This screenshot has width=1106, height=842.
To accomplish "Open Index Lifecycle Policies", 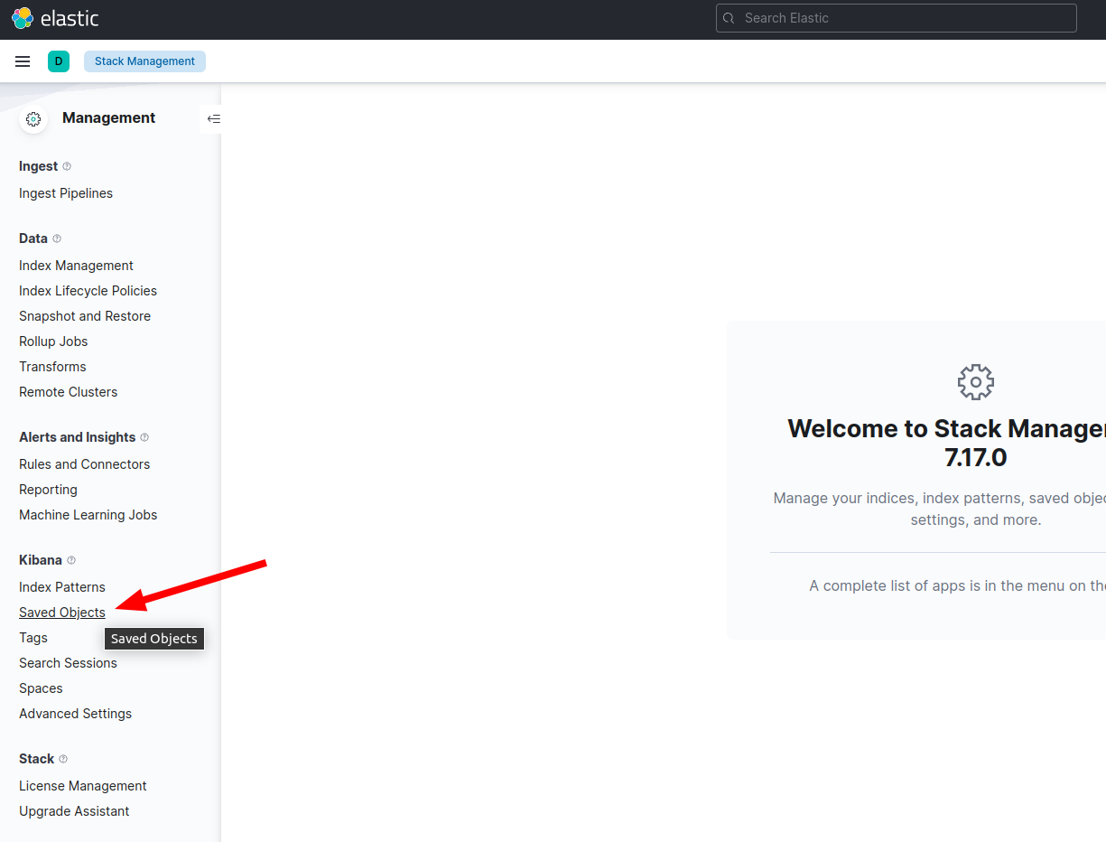I will coord(88,291).
